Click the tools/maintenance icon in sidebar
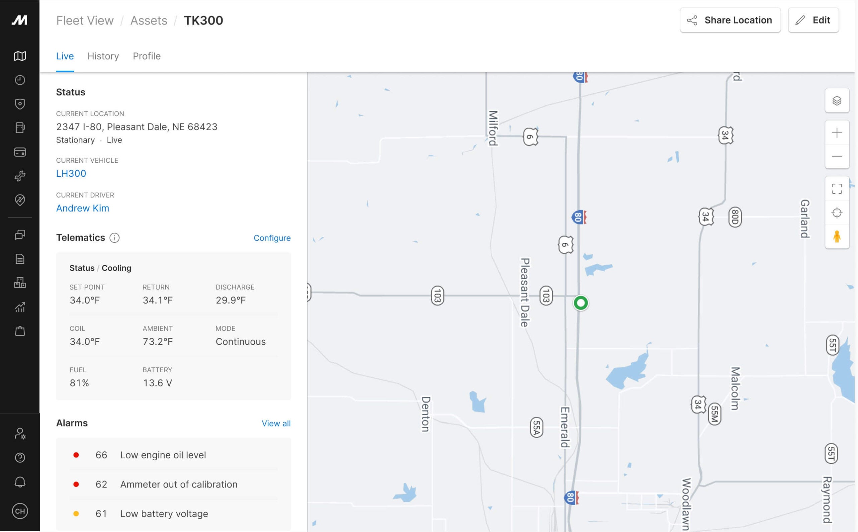Screen dimensions: 858x532 [20, 176]
